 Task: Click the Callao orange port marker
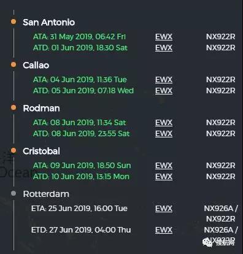pos(13,64)
